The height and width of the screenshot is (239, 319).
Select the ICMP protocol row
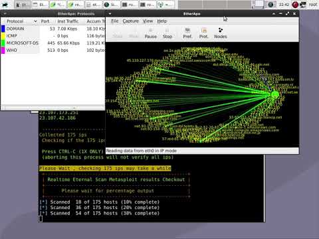point(53,36)
